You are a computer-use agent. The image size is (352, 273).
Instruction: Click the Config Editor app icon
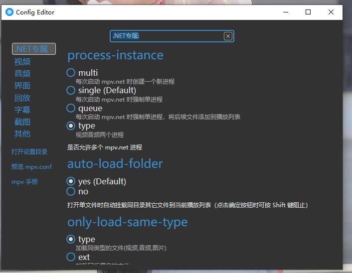pyautogui.click(x=9, y=12)
